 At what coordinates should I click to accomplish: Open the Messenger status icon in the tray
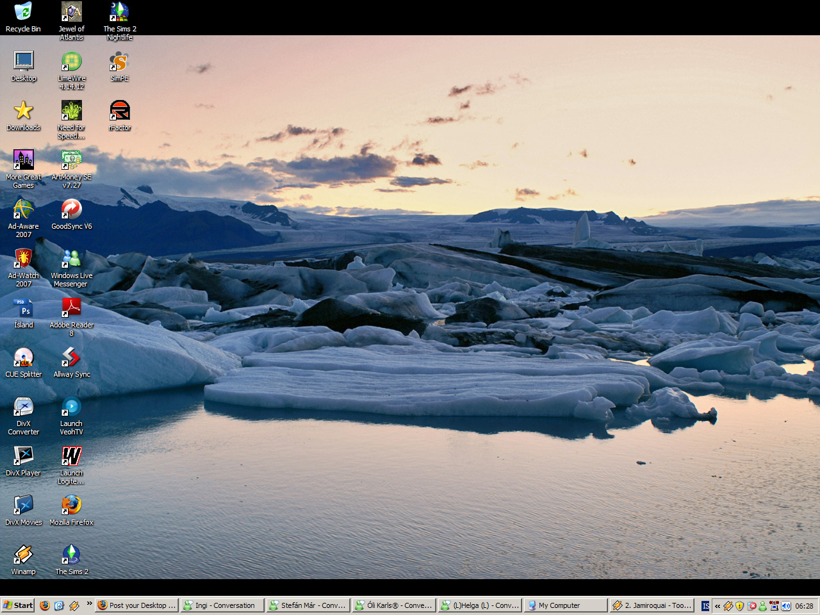point(762,606)
